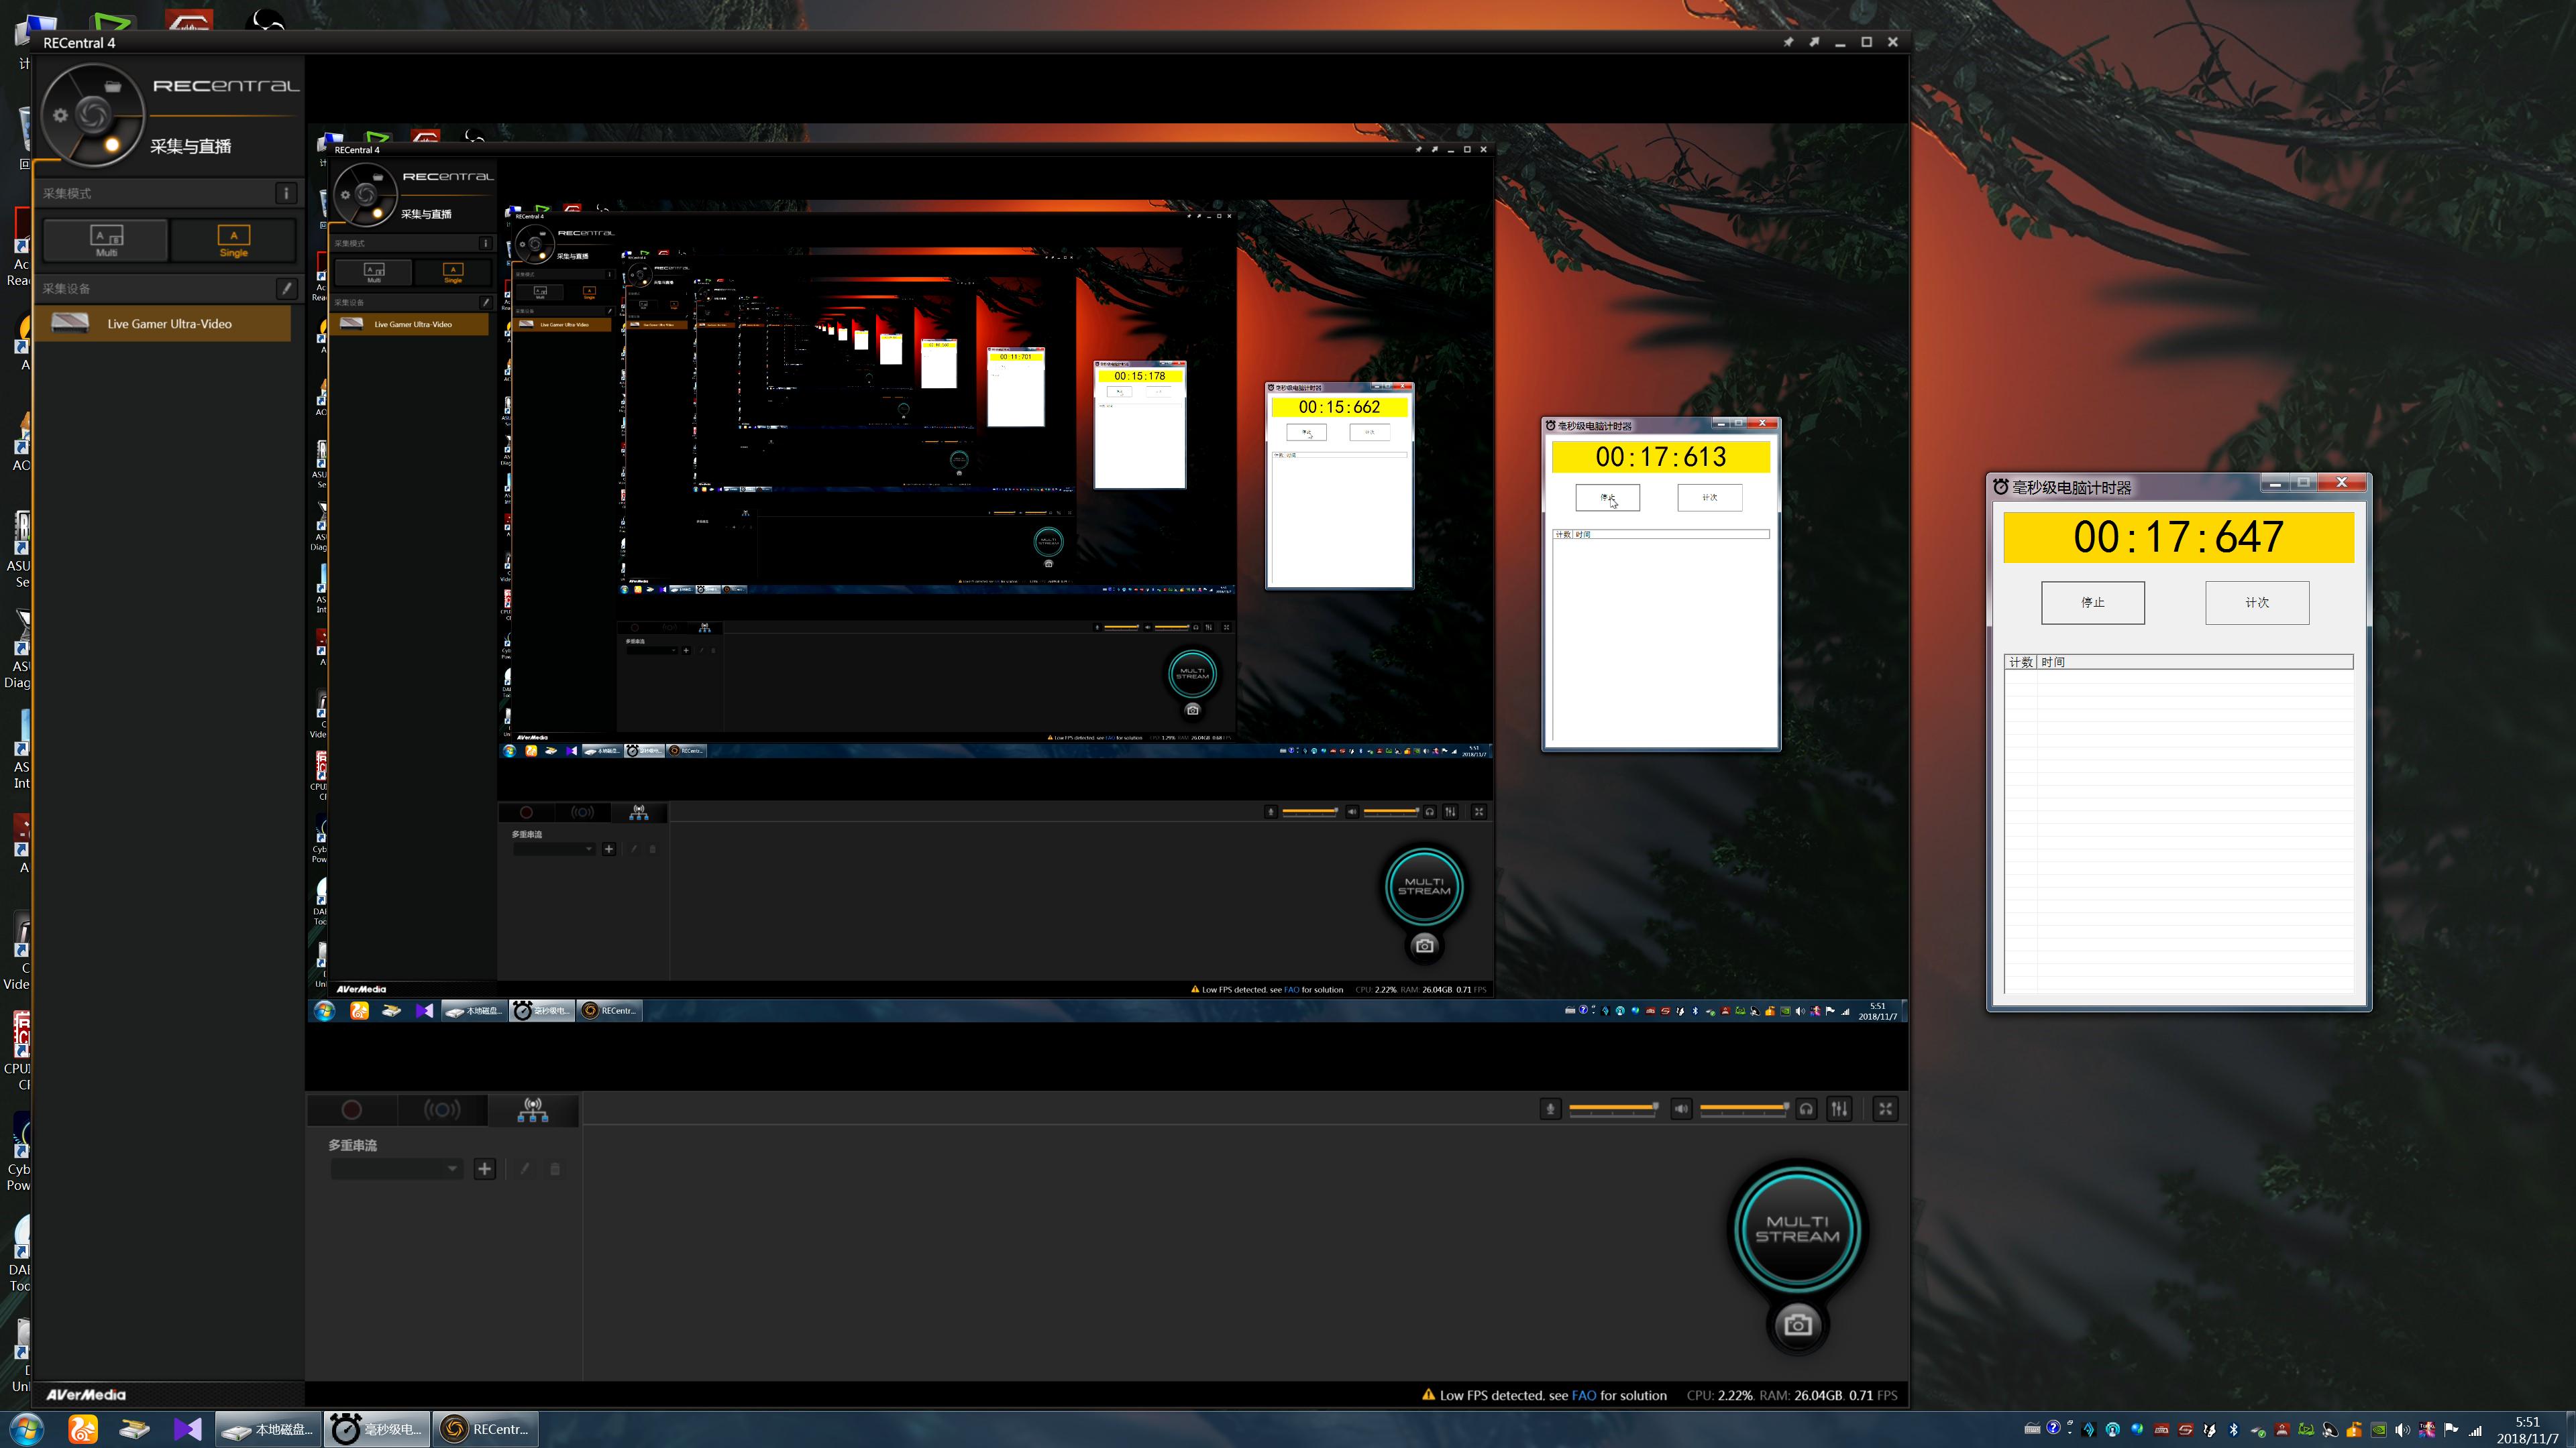Viewport: 2576px width, 1448px height.
Task: Switch to the live stream tab
Action: click(x=442, y=1110)
